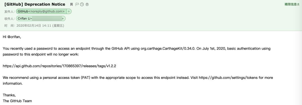
Task: Select the Crifan Li recipient chip
Action: tap(41, 19)
